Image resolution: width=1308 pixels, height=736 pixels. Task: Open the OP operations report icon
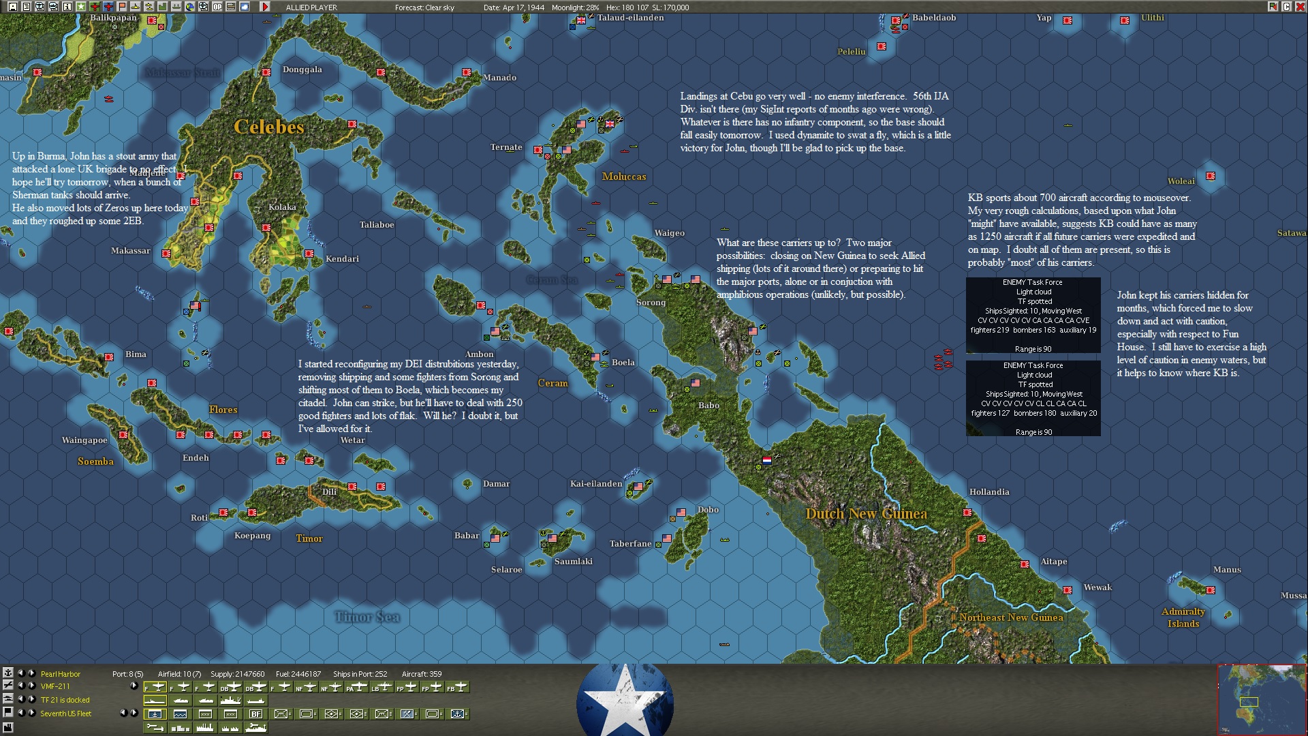(217, 7)
